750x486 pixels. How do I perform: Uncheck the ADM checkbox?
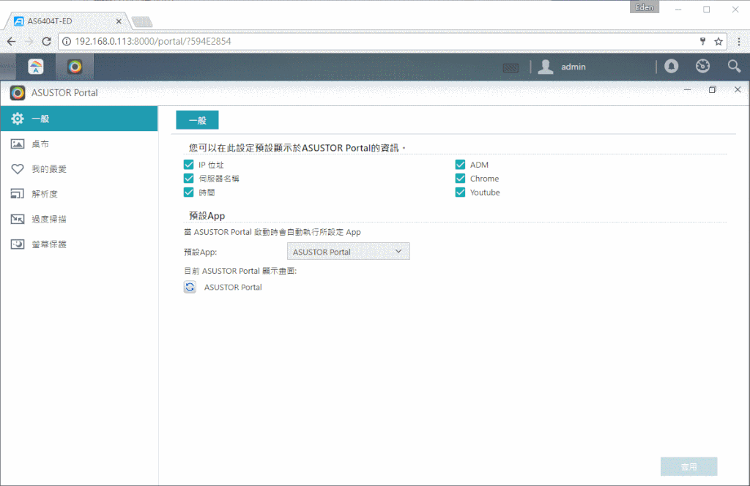click(460, 165)
